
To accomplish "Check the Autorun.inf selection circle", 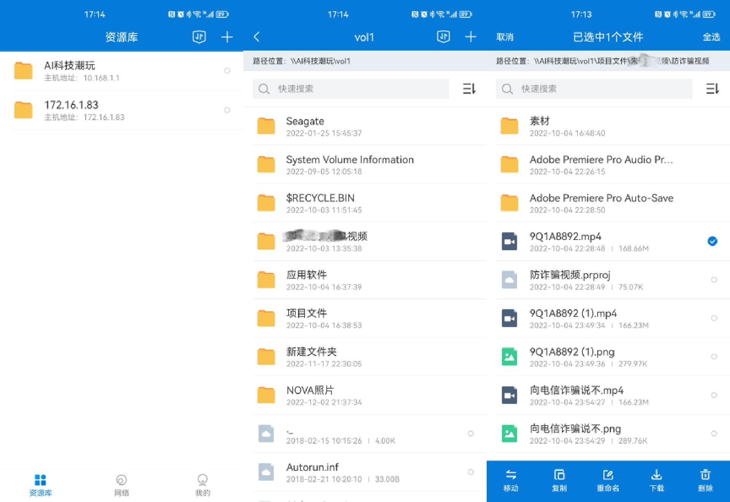I will pyautogui.click(x=471, y=472).
